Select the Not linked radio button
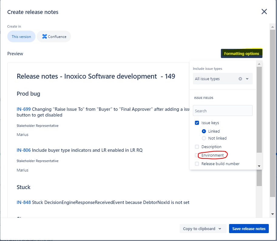Screen dimensions: 277x241 [x=204, y=138]
